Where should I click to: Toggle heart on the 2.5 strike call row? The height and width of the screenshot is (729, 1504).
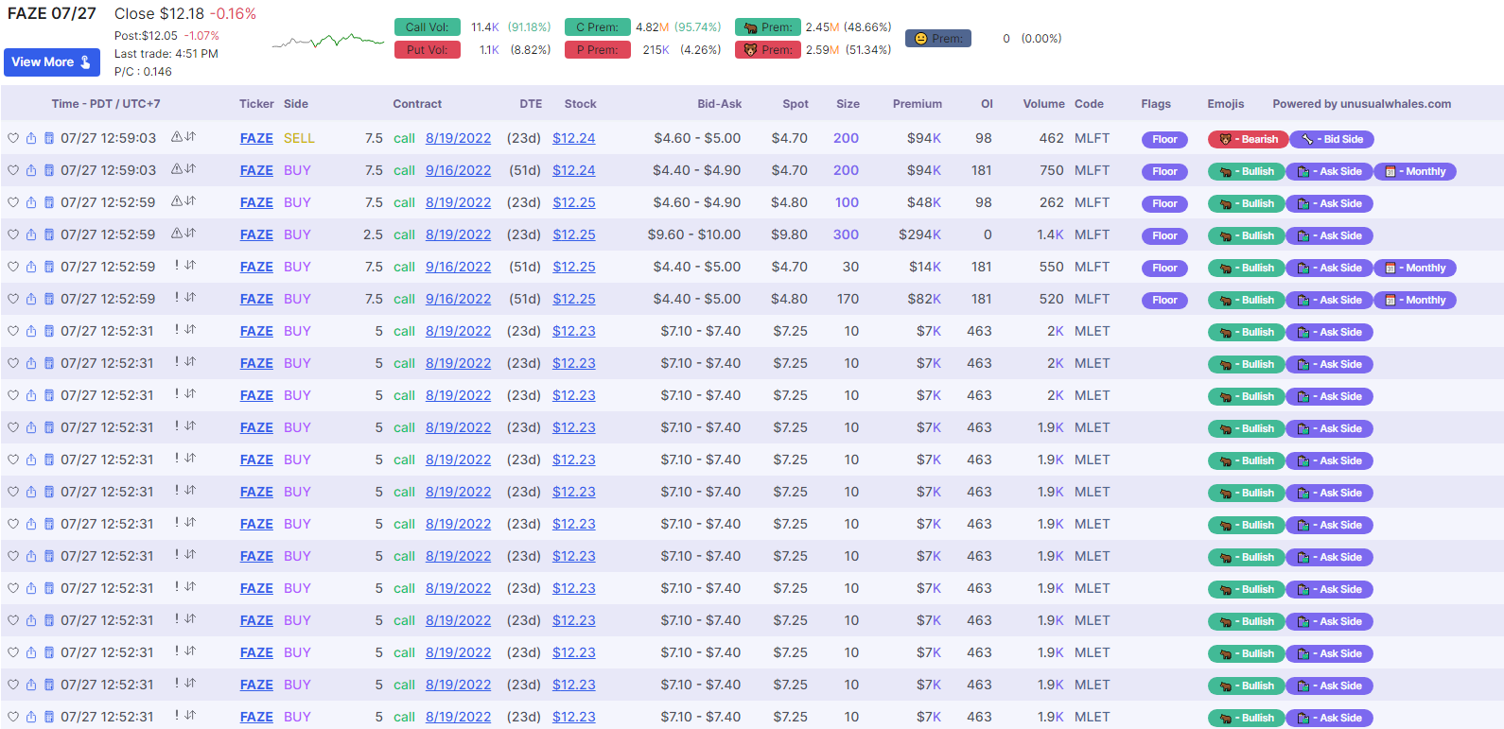click(x=13, y=234)
